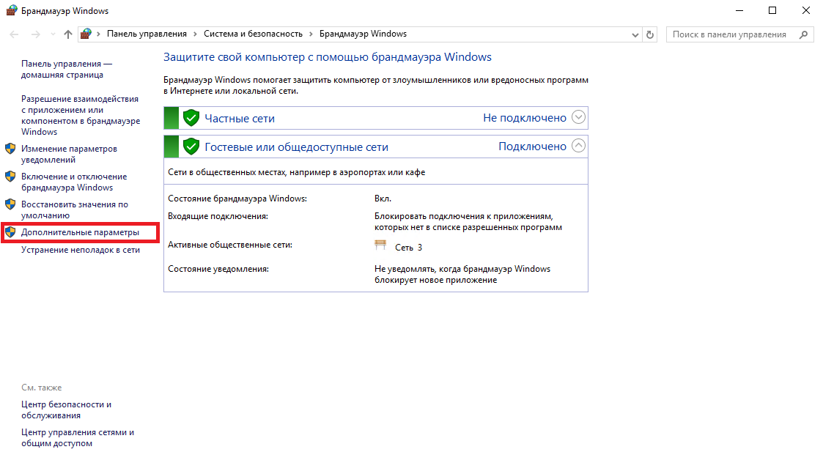Open Включение и отключение брандмауэра Windows

click(x=73, y=182)
